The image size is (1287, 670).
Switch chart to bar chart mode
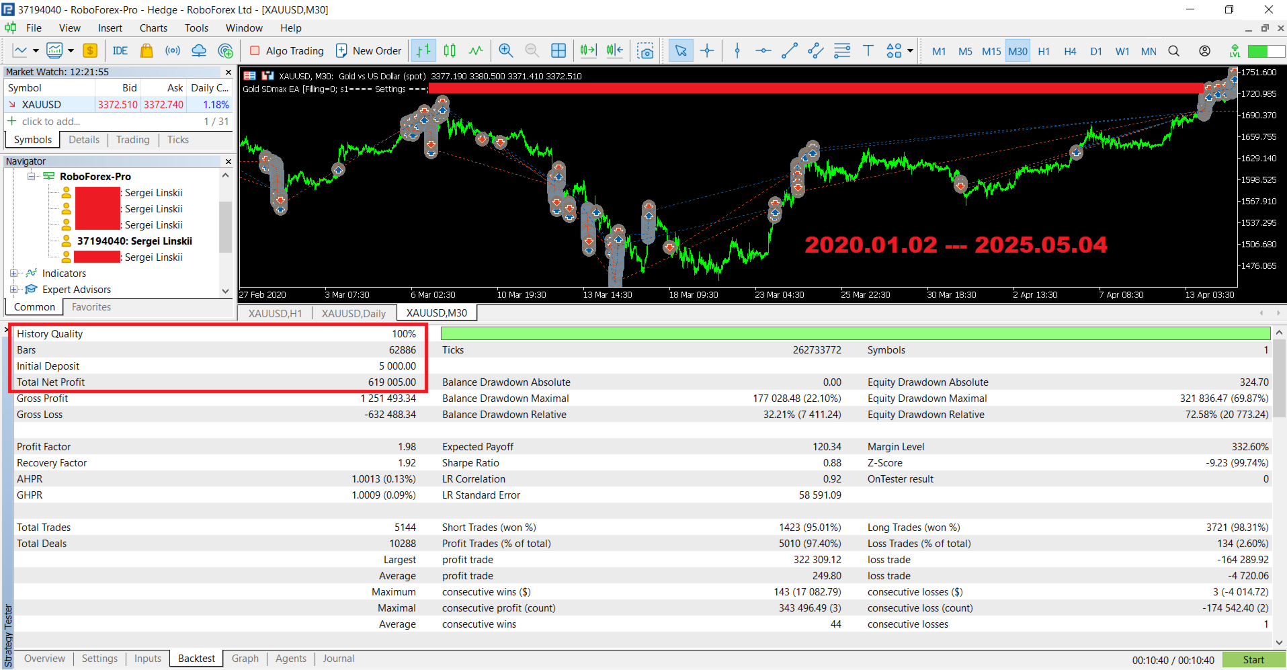coord(423,50)
